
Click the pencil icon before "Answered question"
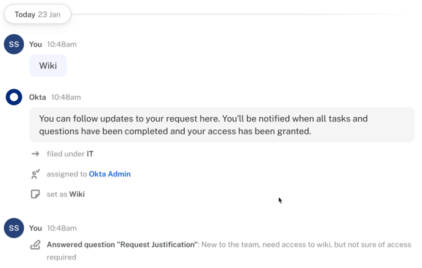point(35,245)
